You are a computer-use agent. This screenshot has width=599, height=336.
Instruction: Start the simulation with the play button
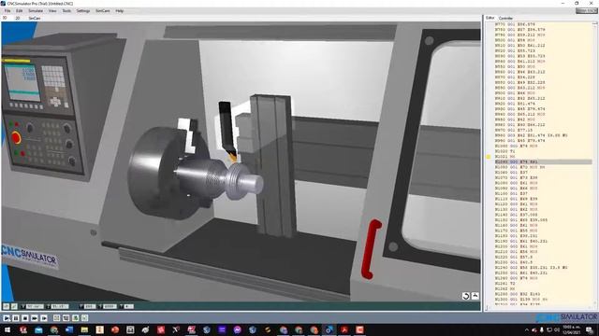pyautogui.click(x=7, y=317)
